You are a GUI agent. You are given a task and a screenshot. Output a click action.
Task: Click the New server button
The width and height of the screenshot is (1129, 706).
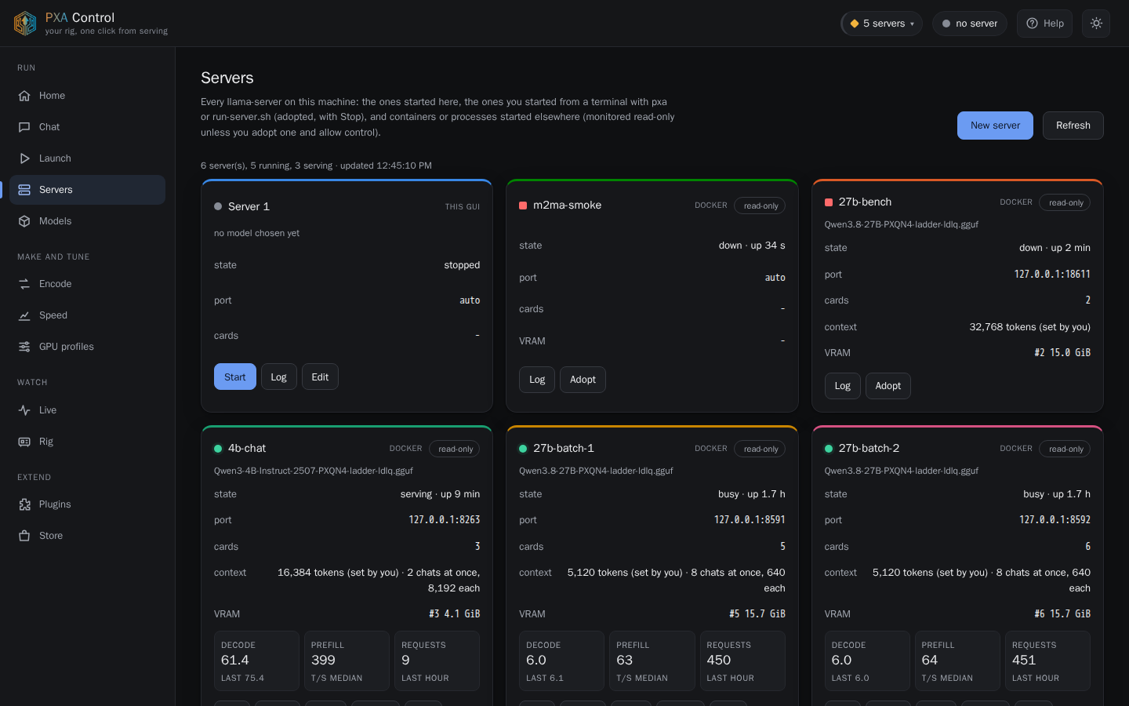995,126
